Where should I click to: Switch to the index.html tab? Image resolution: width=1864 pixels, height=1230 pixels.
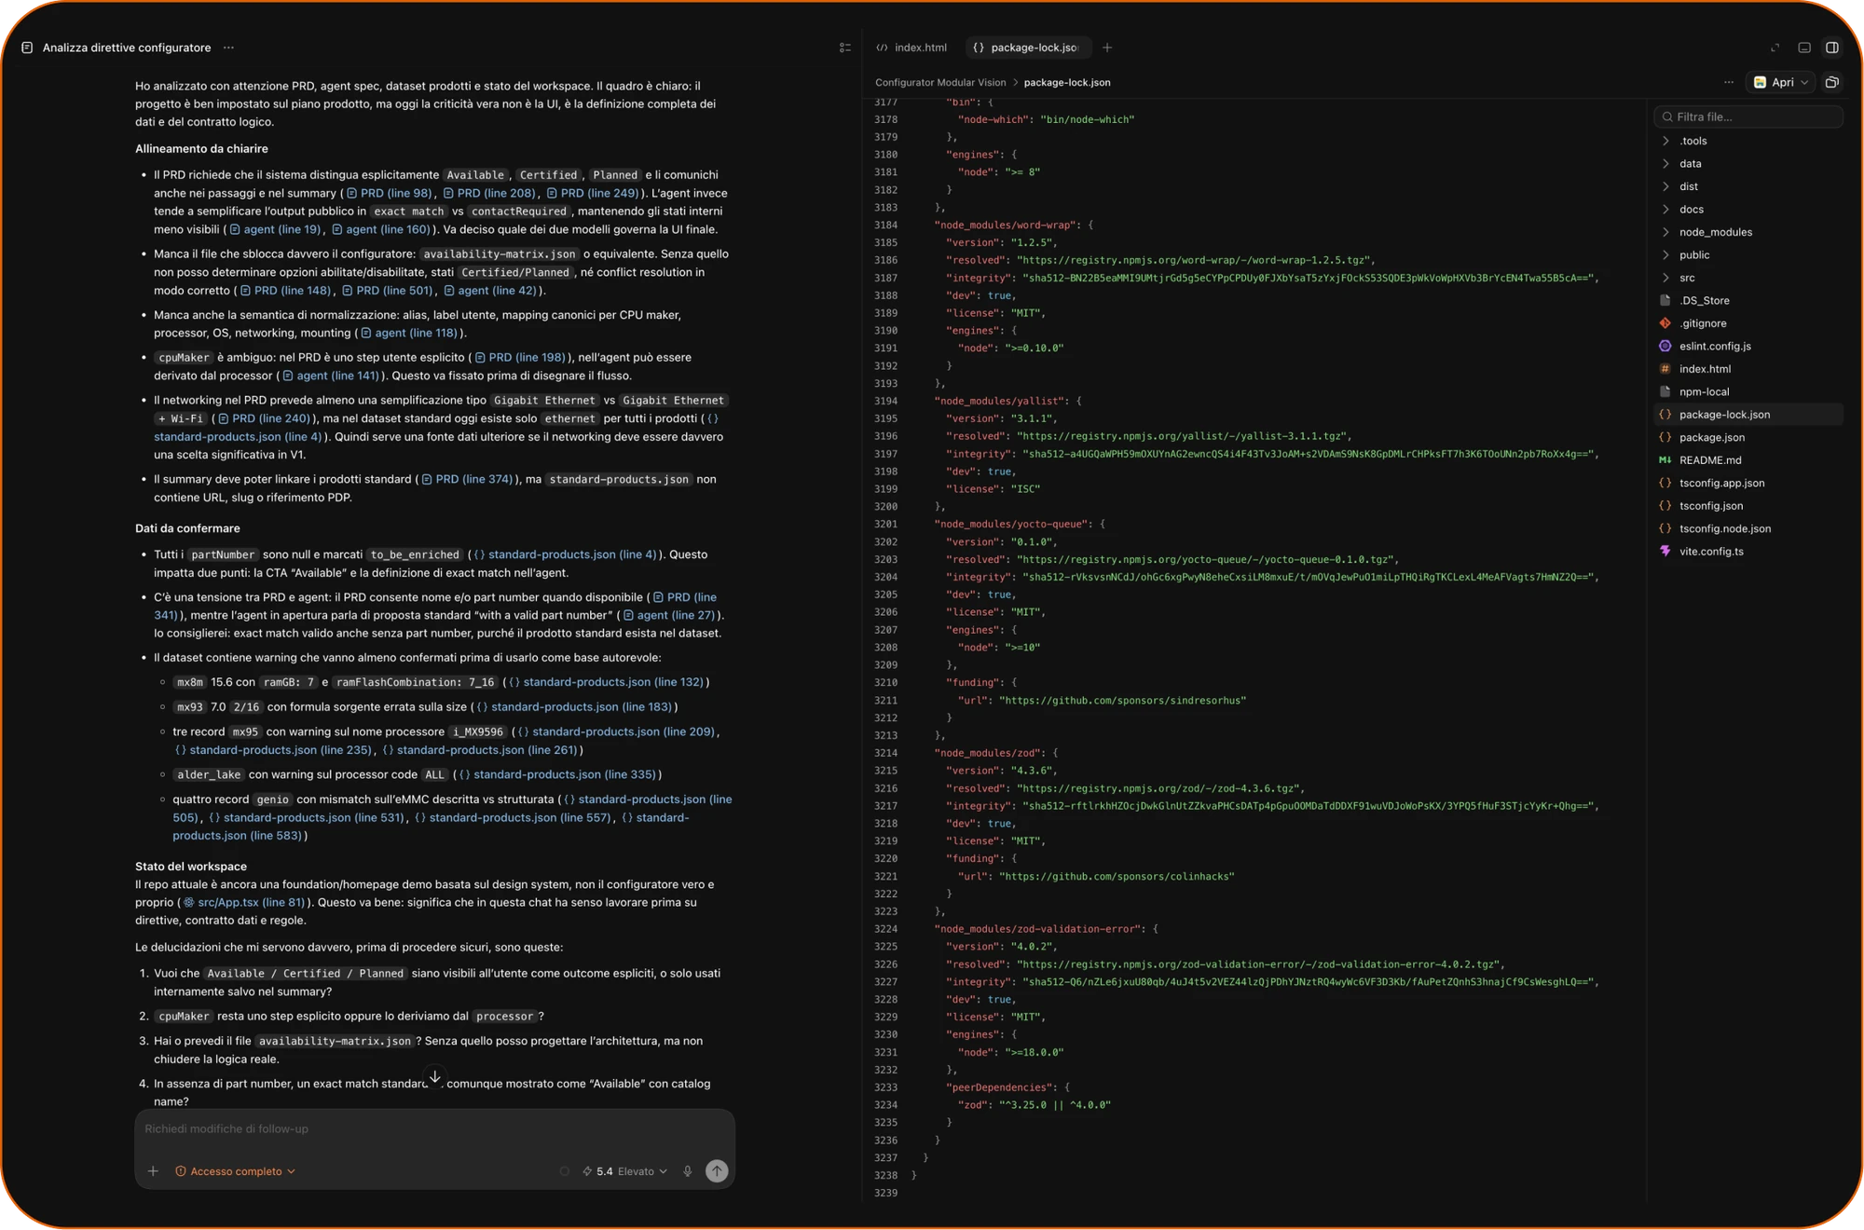[x=912, y=48]
